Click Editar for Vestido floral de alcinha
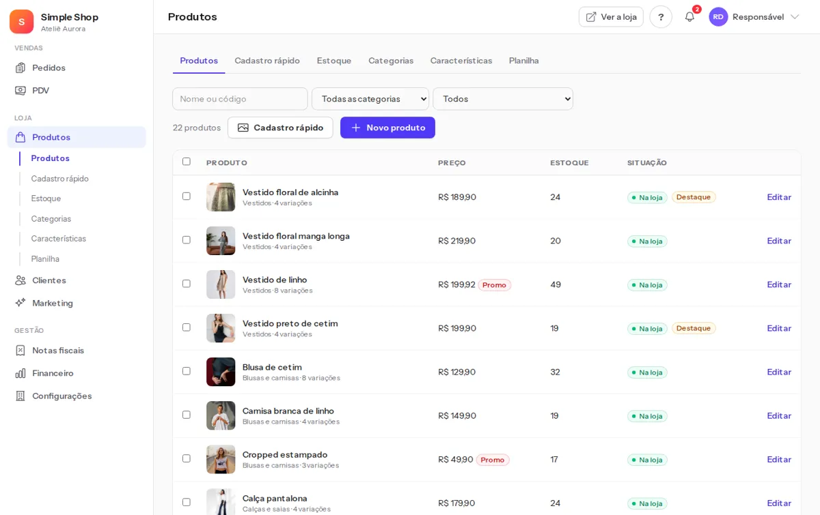This screenshot has width=820, height=515. click(x=779, y=197)
